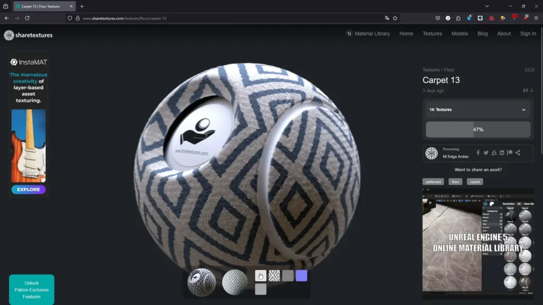The height and width of the screenshot is (305, 543).
Task: Click the Floor breadcrumb link
Action: pyautogui.click(x=449, y=70)
